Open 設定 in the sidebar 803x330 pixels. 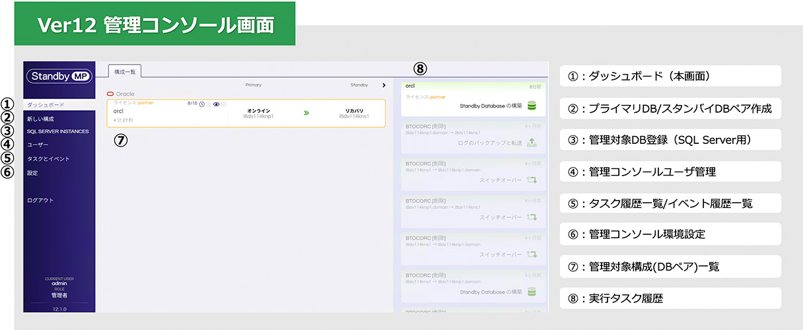[x=32, y=173]
